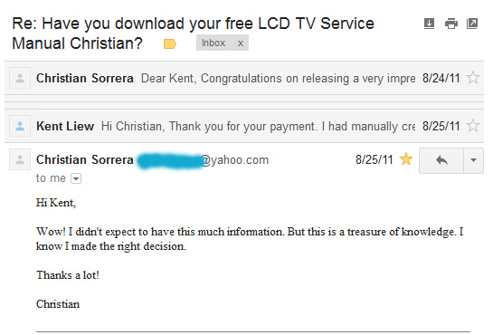Screen dimensions: 493x335
Task: Click the print all icon
Action: 451,24
